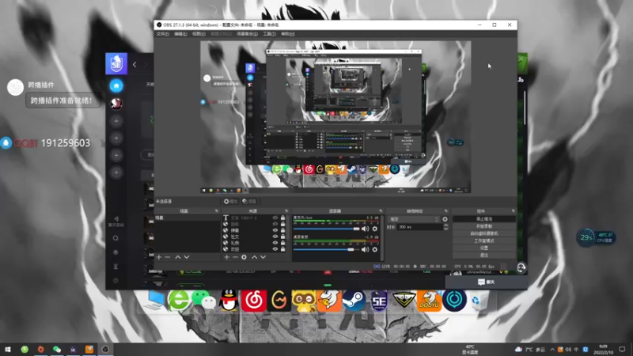Open the 文件(F) menu in OBS
Viewport: 633px width, 356px height.
163,34
